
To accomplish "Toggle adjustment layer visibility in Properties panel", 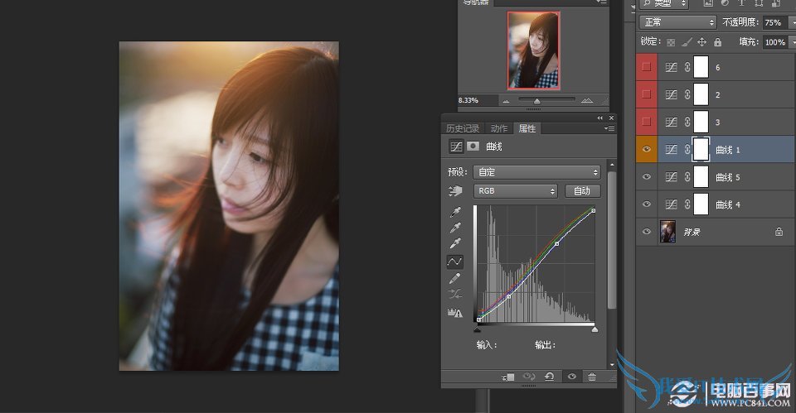I will point(570,377).
